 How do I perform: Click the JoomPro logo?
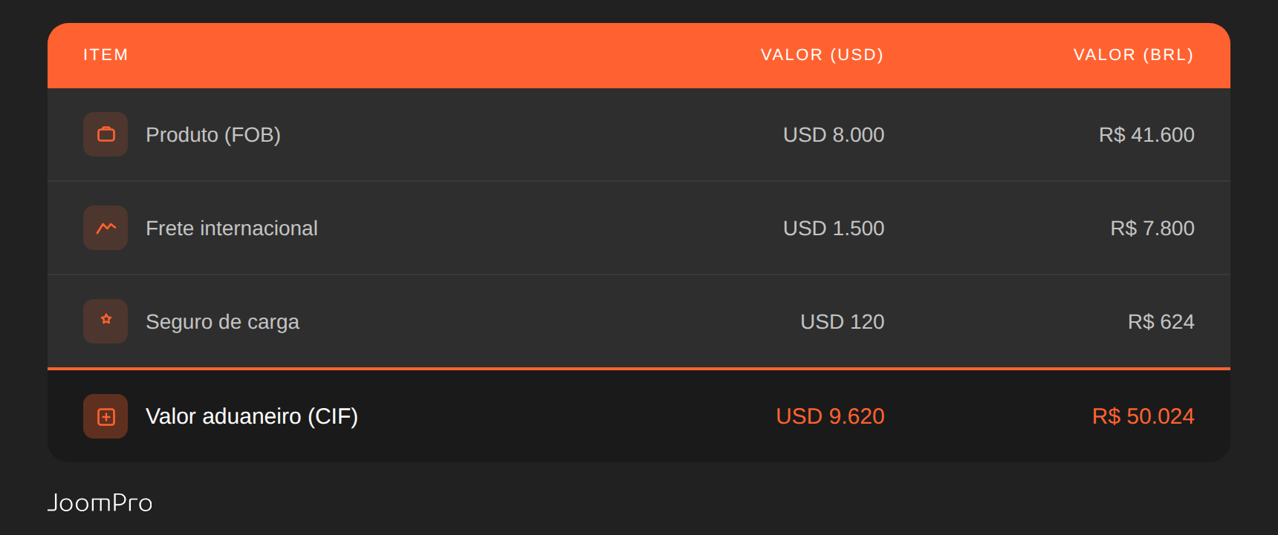point(100,503)
